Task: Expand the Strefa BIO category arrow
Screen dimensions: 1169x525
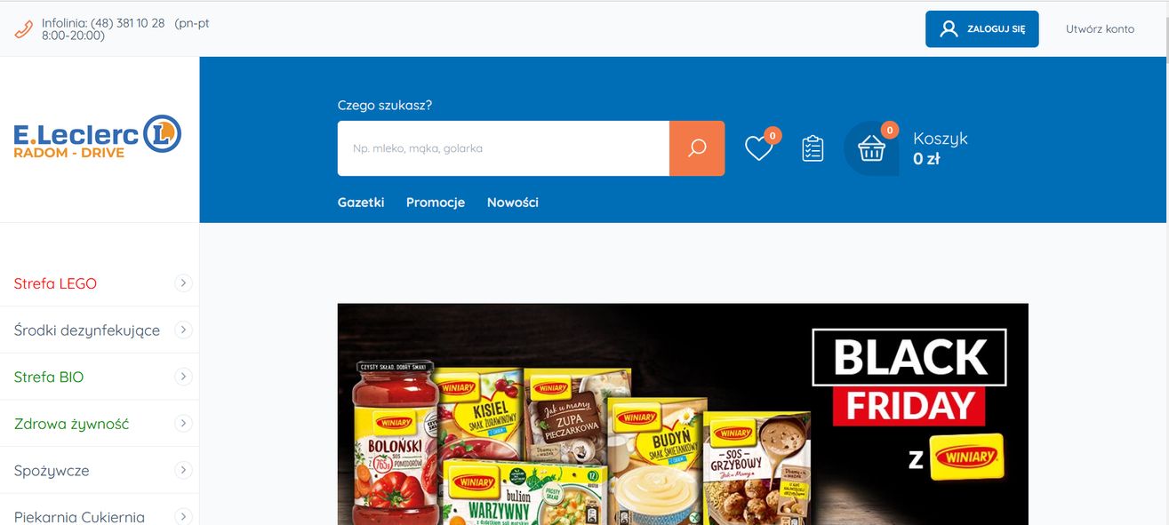Action: (x=183, y=377)
